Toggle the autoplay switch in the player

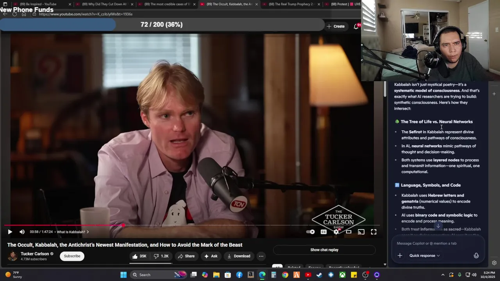click(x=311, y=232)
